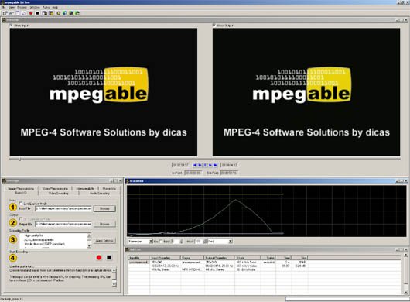Viewport: 410px width, 302px height.
Task: Click the black stop icon in the top toolbar
Action: point(37,13)
